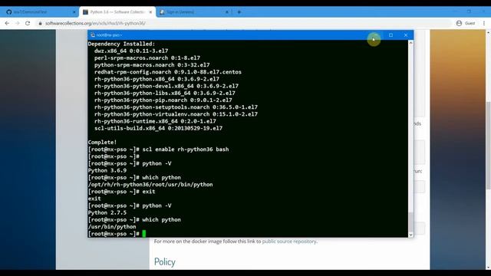
Task: Click the terminal scrollbar down arrow
Action: coord(411,235)
